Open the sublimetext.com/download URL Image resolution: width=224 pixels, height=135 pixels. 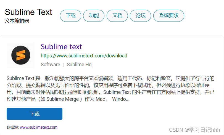(x=84, y=55)
